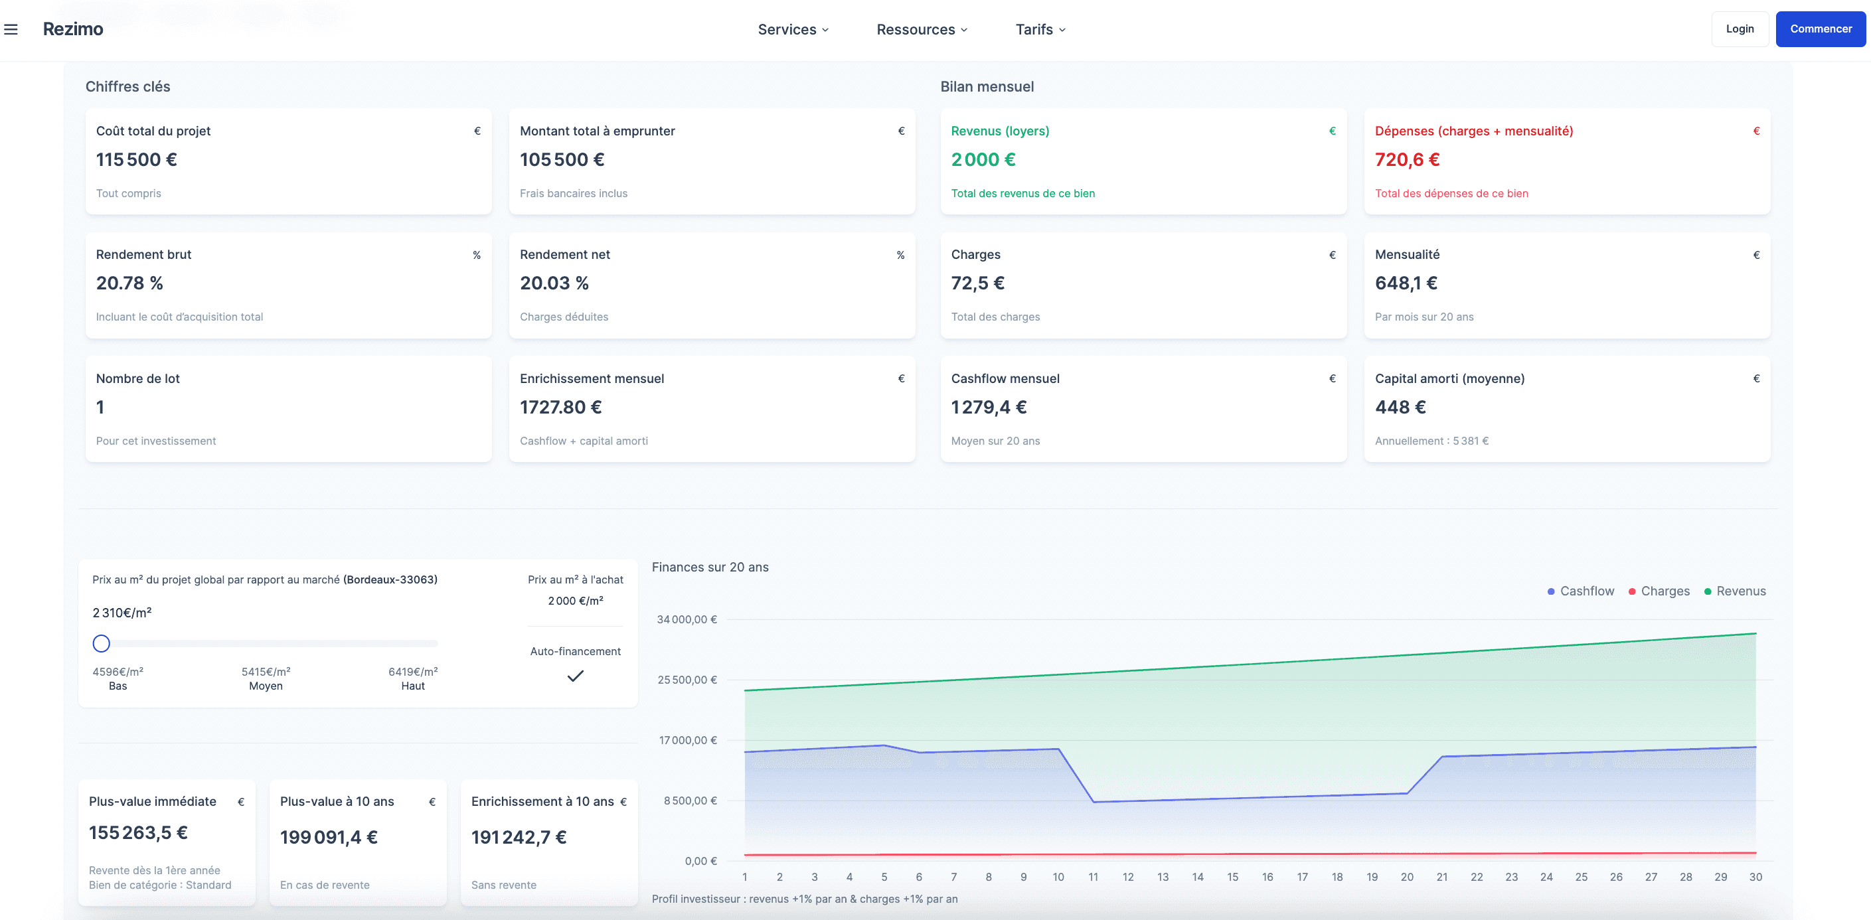This screenshot has width=1871, height=920.
Task: Click the 4596€/m² Bas marker
Action: (118, 679)
